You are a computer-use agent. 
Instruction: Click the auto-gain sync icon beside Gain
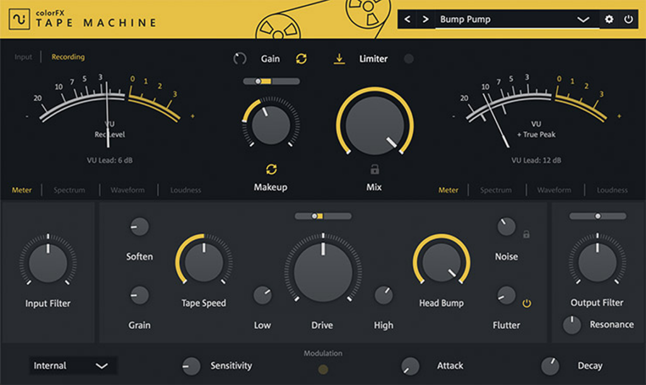[302, 58]
